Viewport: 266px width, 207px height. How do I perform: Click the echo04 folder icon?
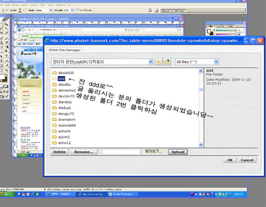pos(55,131)
